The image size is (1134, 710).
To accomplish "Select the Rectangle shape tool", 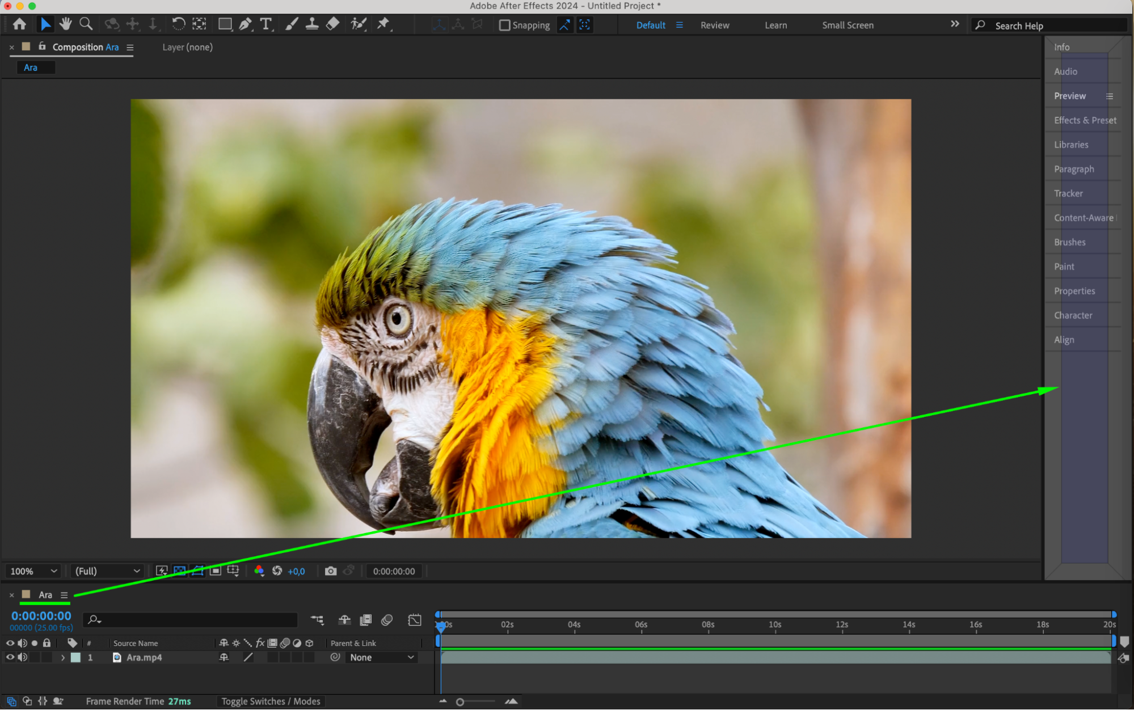I will click(x=225, y=24).
